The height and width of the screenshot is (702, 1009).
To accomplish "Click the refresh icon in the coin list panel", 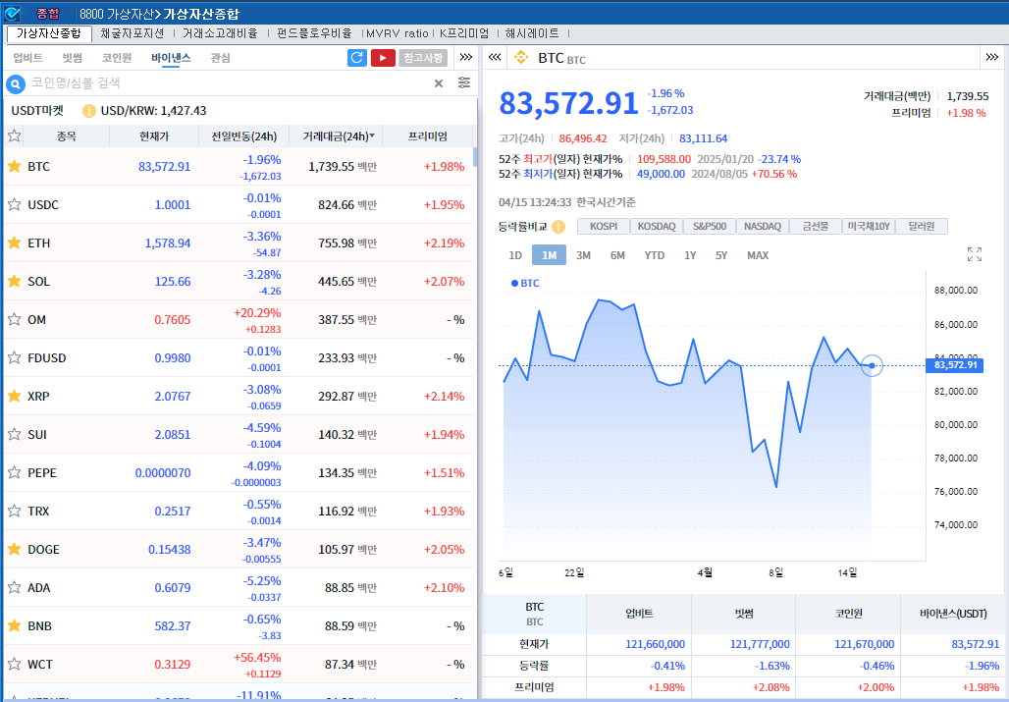I will point(357,58).
